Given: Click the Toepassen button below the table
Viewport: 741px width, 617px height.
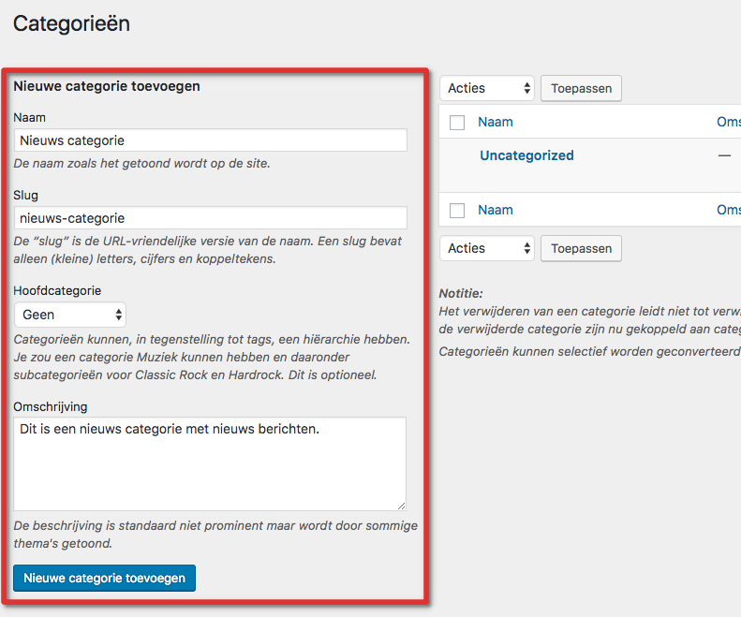Looking at the screenshot, I should coord(581,248).
